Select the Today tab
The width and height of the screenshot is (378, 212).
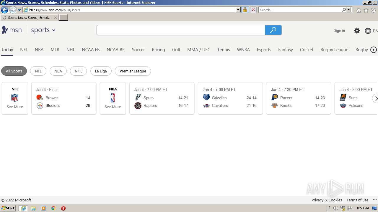[x=7, y=50]
